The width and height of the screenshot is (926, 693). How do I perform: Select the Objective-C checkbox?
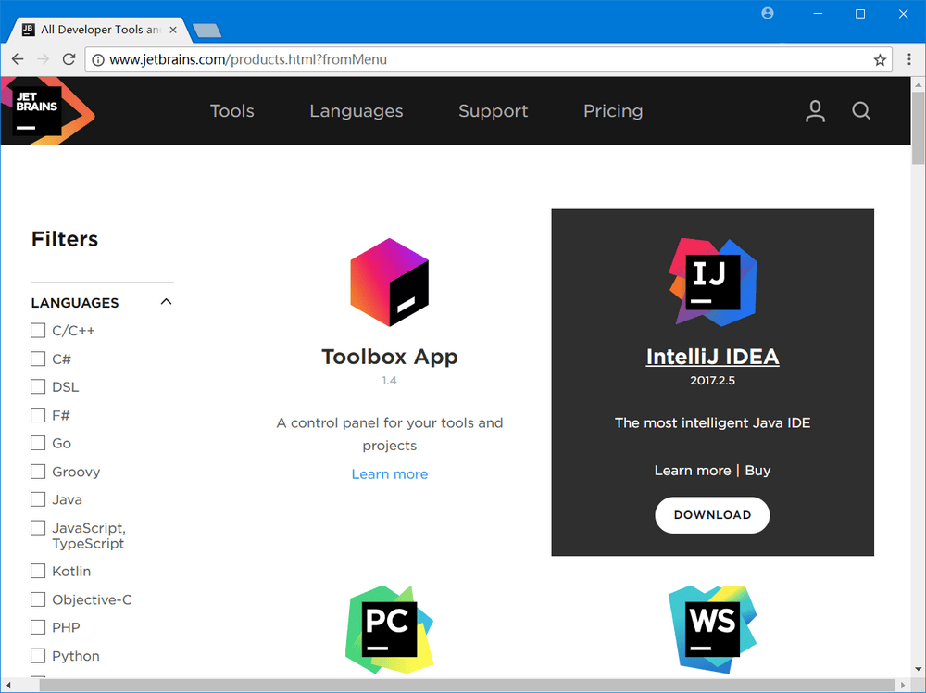coord(38,599)
